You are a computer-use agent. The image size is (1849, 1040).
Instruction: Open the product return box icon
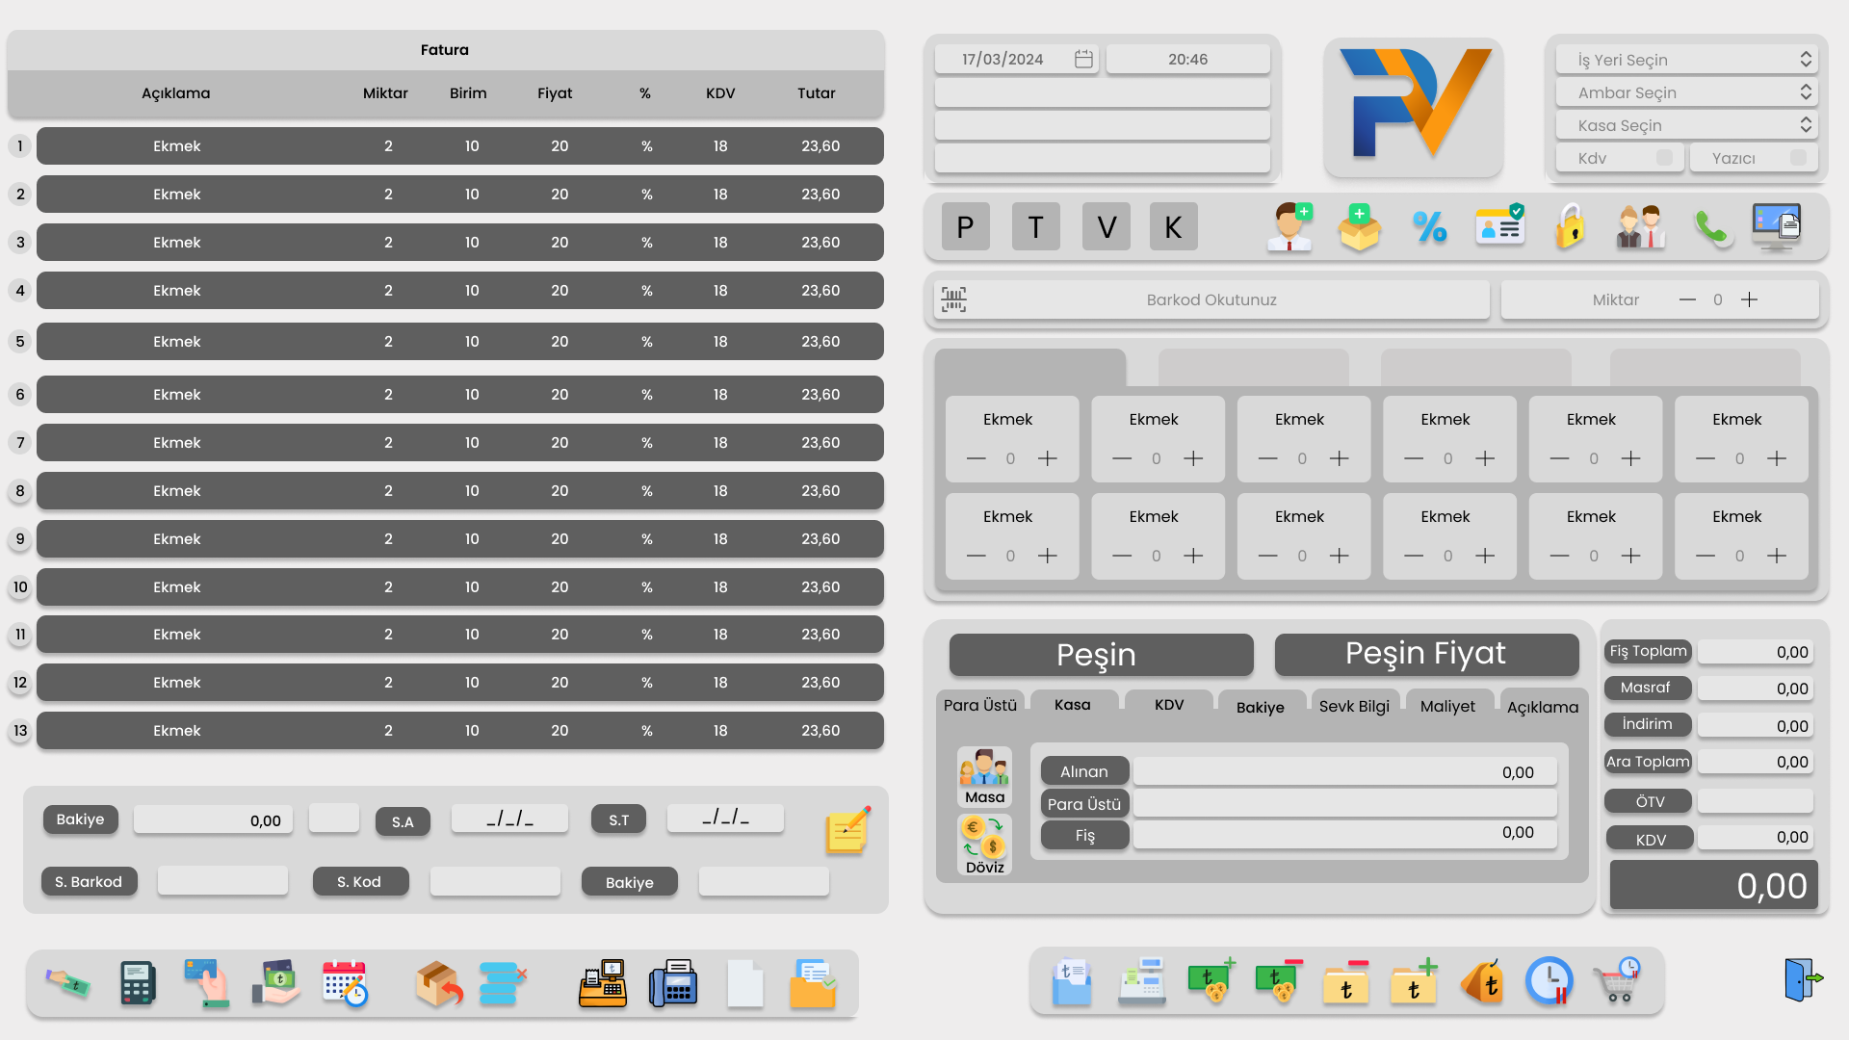coord(439,983)
